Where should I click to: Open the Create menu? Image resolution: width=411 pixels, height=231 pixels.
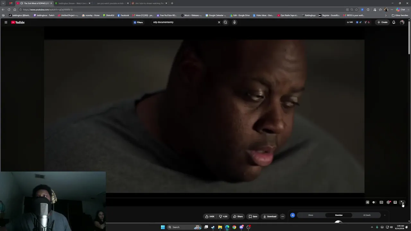(x=382, y=22)
